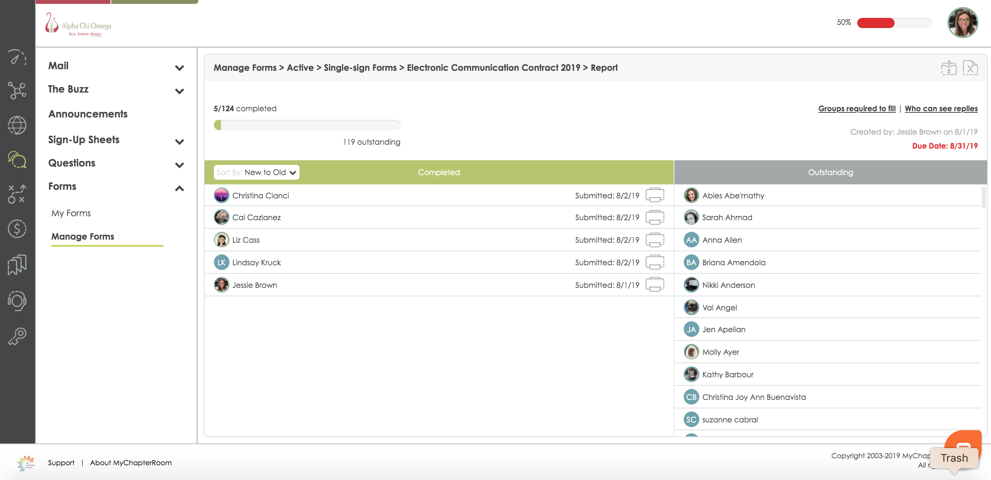Viewport: 991px width, 480px height.
Task: Click the Excel export icon
Action: [970, 68]
